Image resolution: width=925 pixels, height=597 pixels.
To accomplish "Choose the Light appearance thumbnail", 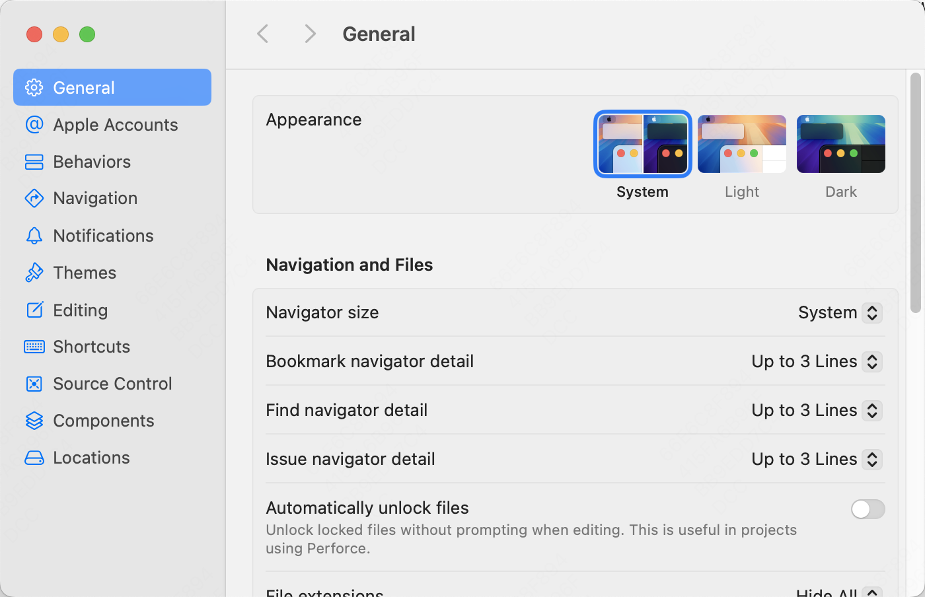I will pyautogui.click(x=742, y=144).
